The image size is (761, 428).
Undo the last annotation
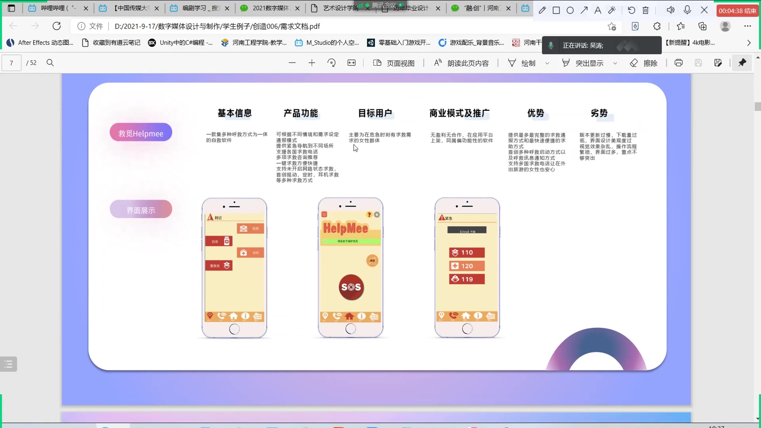632,10
